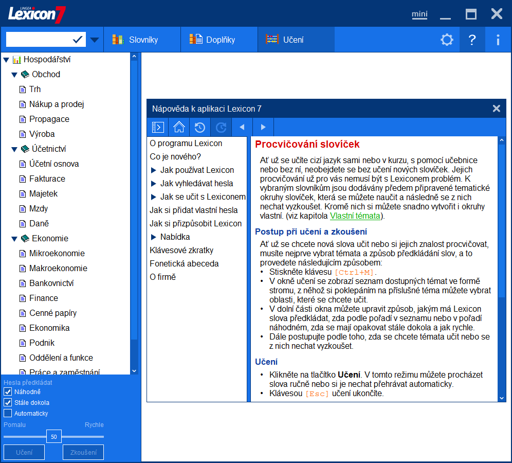Toggle the help contents sidebar panel icon
This screenshot has width=512, height=463.
[158, 127]
